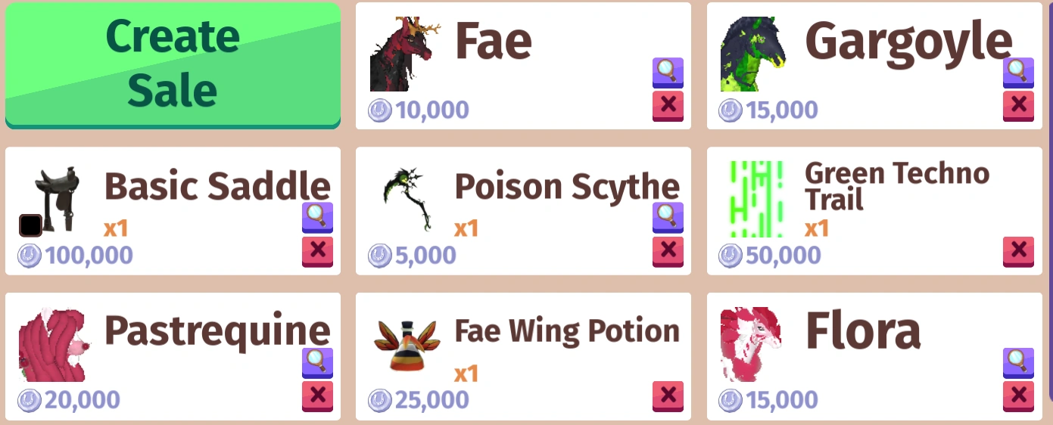Click the Green Techno Trail preview image
This screenshot has width=1053, height=425.
point(756,199)
